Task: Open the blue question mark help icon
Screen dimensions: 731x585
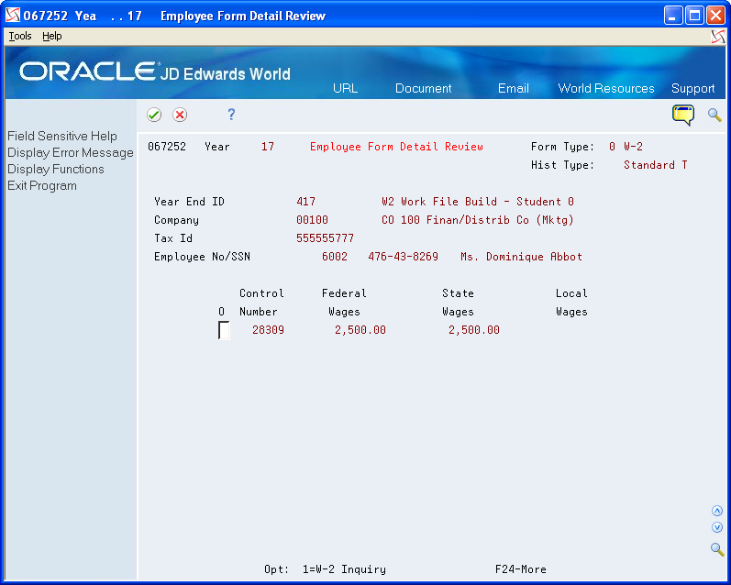Action: [231, 115]
